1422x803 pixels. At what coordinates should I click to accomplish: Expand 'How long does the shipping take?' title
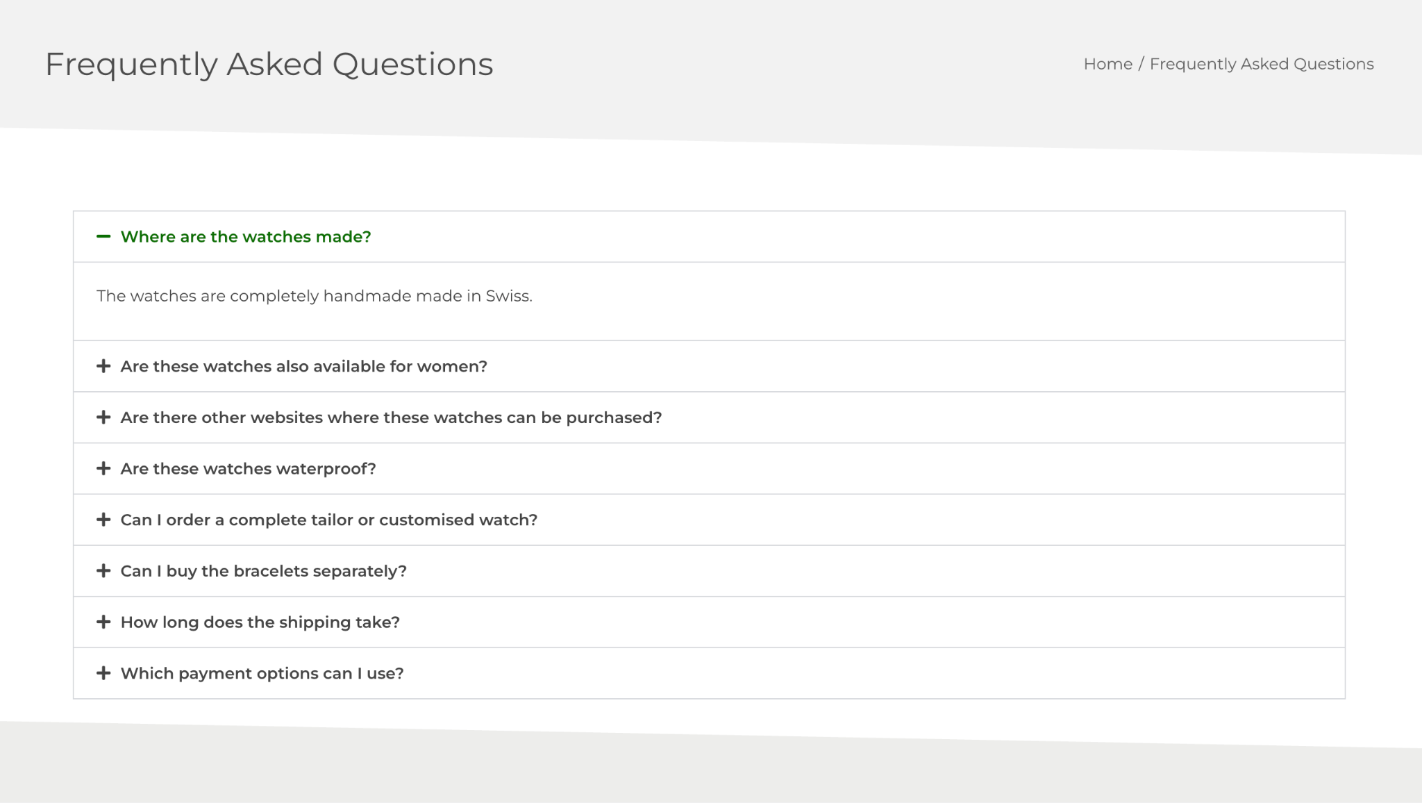pos(260,622)
